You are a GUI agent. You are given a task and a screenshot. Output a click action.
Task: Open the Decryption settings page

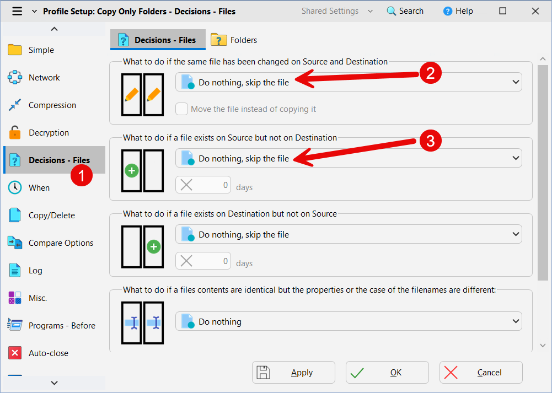(54, 133)
